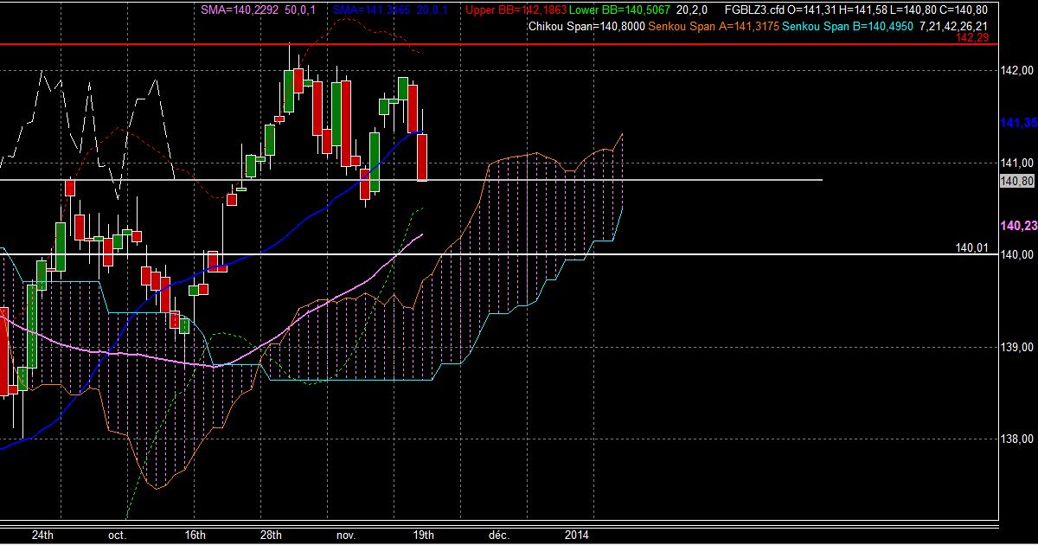1038x545 pixels.
Task: Click the 16th date axis label
Action: click(x=195, y=535)
